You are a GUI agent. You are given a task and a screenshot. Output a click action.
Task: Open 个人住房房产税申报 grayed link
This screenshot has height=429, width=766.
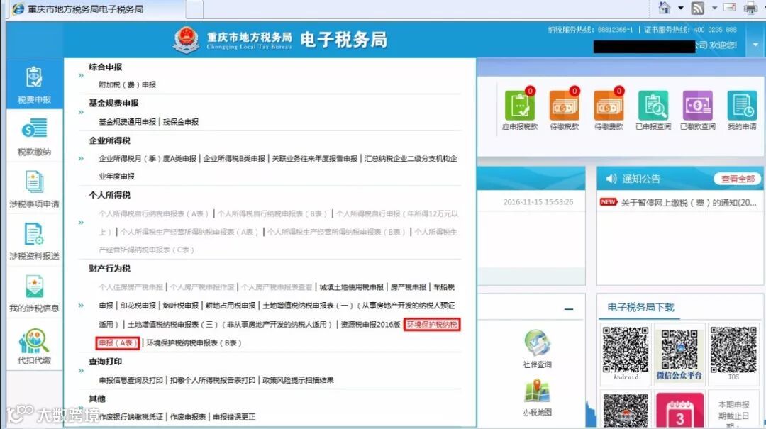click(x=131, y=286)
